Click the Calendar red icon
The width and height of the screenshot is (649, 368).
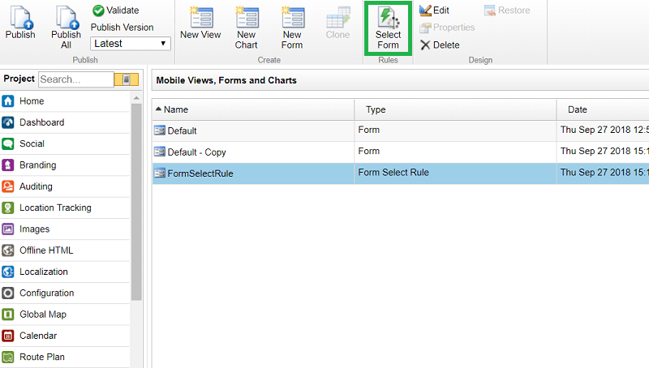point(8,336)
